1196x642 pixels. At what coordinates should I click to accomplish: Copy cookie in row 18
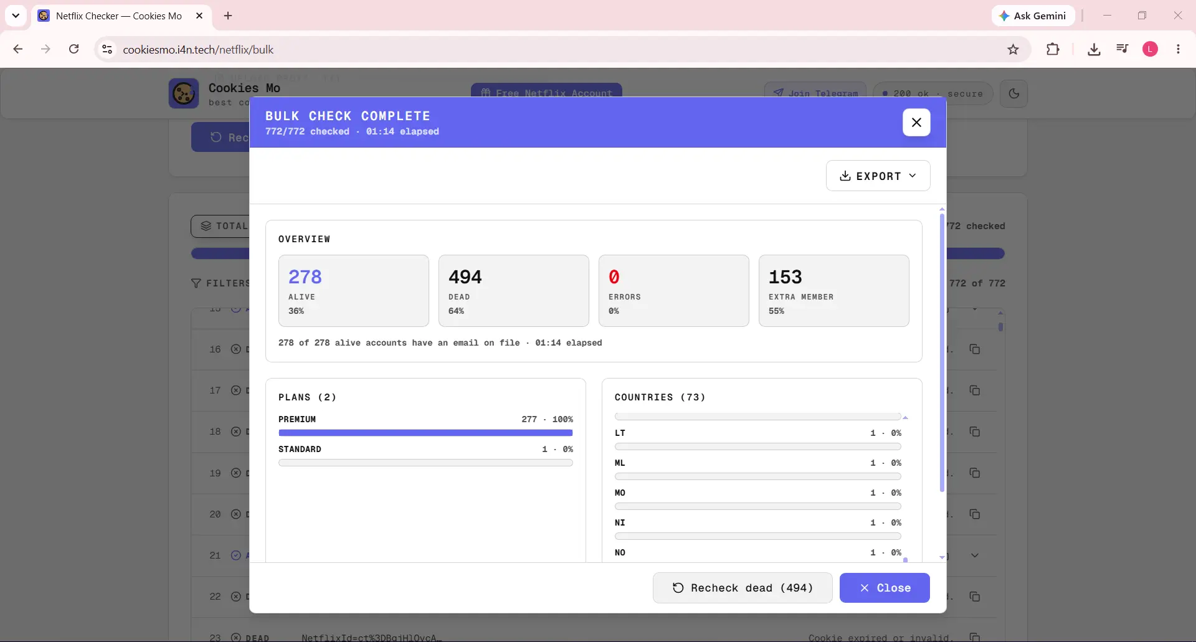point(975,432)
